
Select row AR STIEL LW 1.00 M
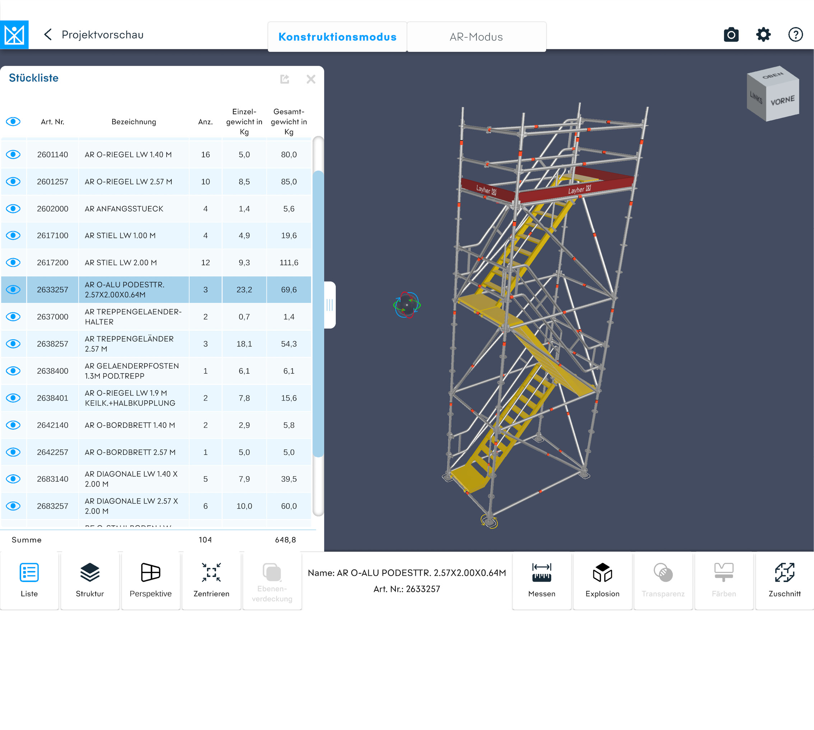[x=156, y=236]
